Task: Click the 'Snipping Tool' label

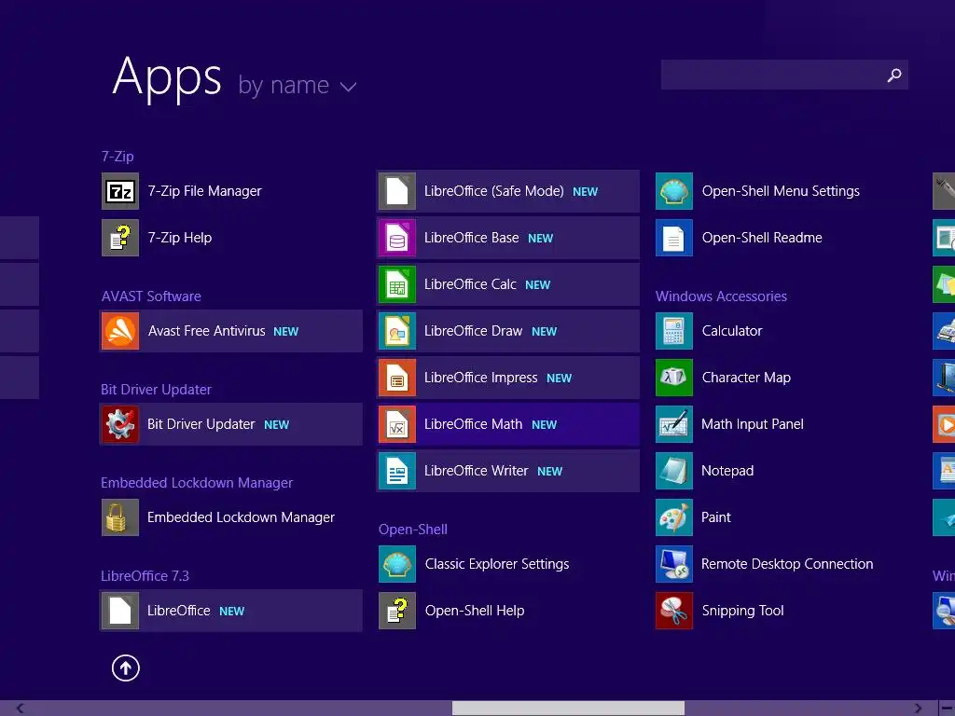Action: coord(742,611)
